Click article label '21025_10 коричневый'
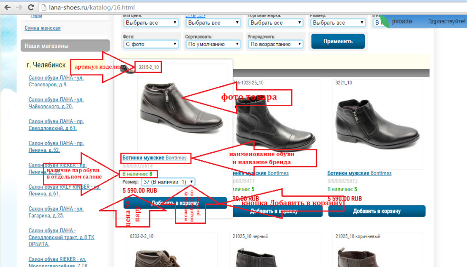The width and height of the screenshot is (467, 267). pyautogui.click(x=358, y=236)
